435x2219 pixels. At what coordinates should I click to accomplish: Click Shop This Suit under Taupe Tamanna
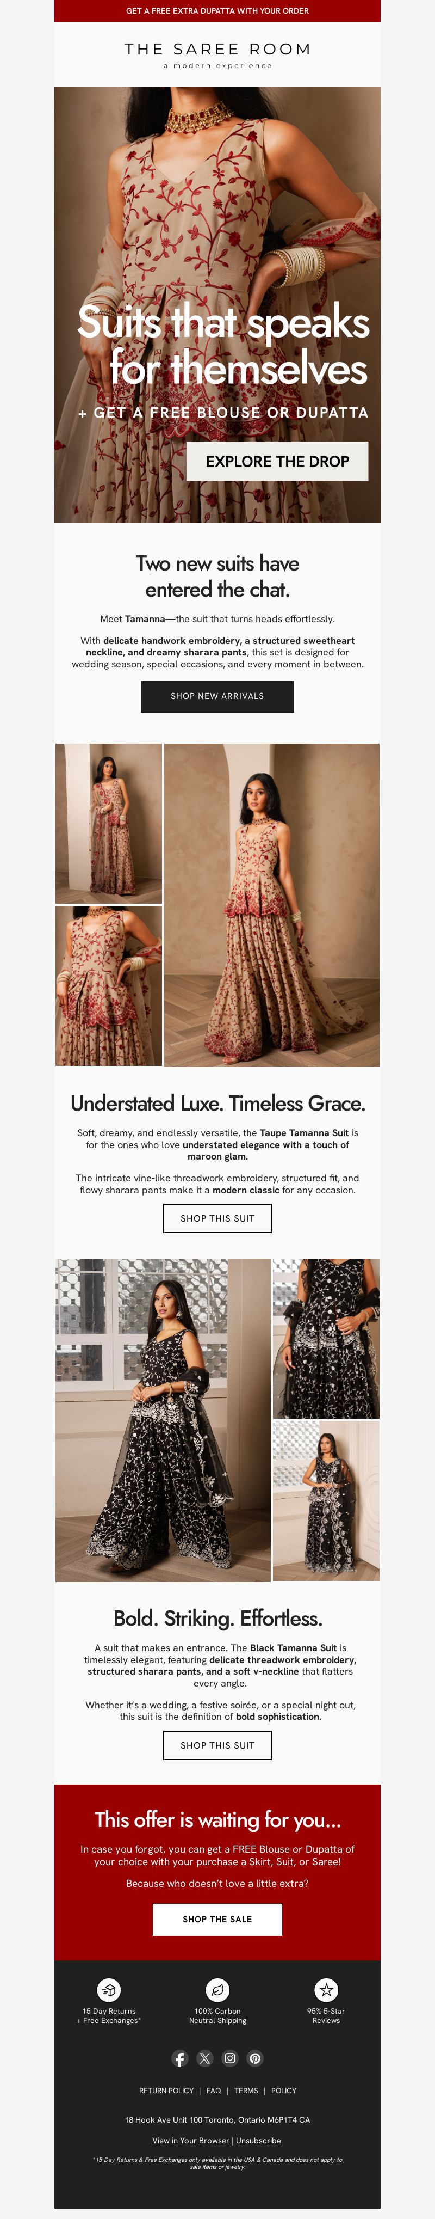[217, 1218]
